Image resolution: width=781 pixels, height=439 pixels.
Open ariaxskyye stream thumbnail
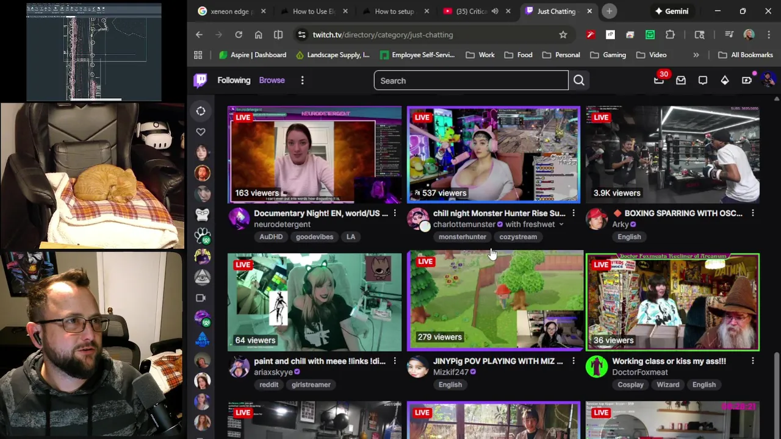click(x=315, y=302)
